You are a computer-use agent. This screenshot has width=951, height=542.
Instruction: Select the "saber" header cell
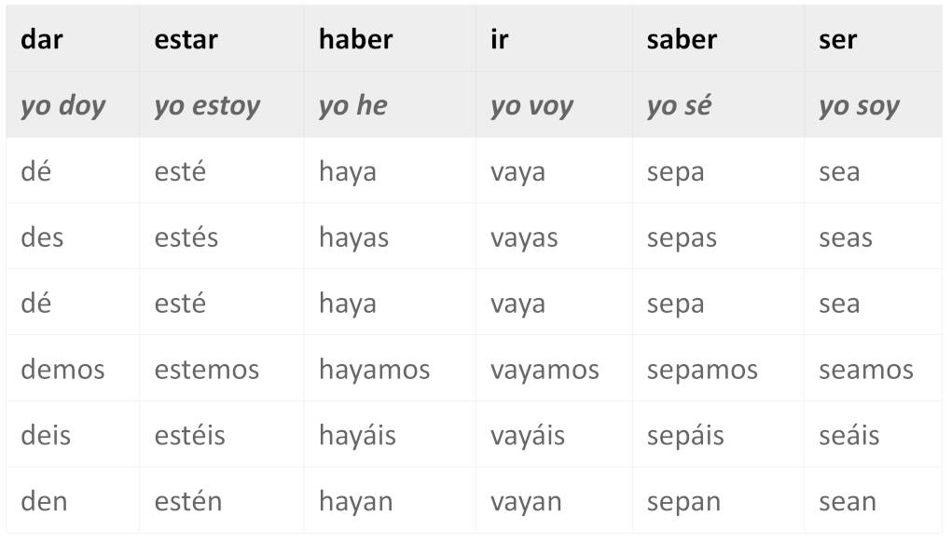coord(682,39)
